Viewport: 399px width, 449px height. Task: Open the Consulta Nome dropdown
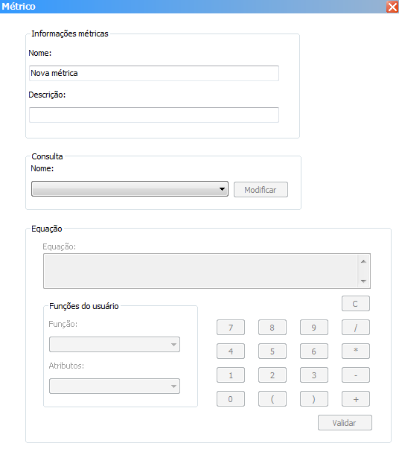pos(130,188)
